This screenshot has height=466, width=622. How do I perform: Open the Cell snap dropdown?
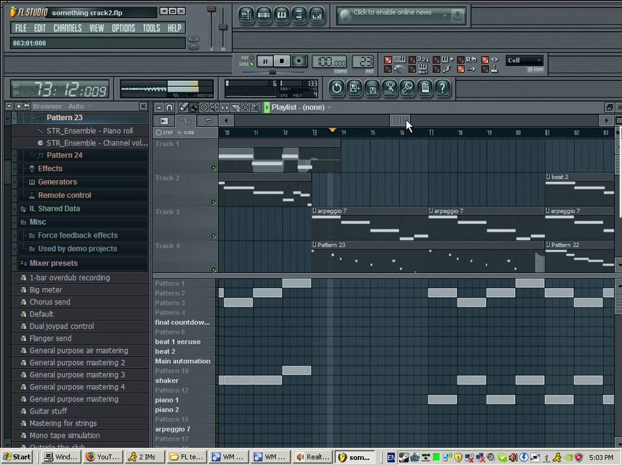click(x=524, y=60)
